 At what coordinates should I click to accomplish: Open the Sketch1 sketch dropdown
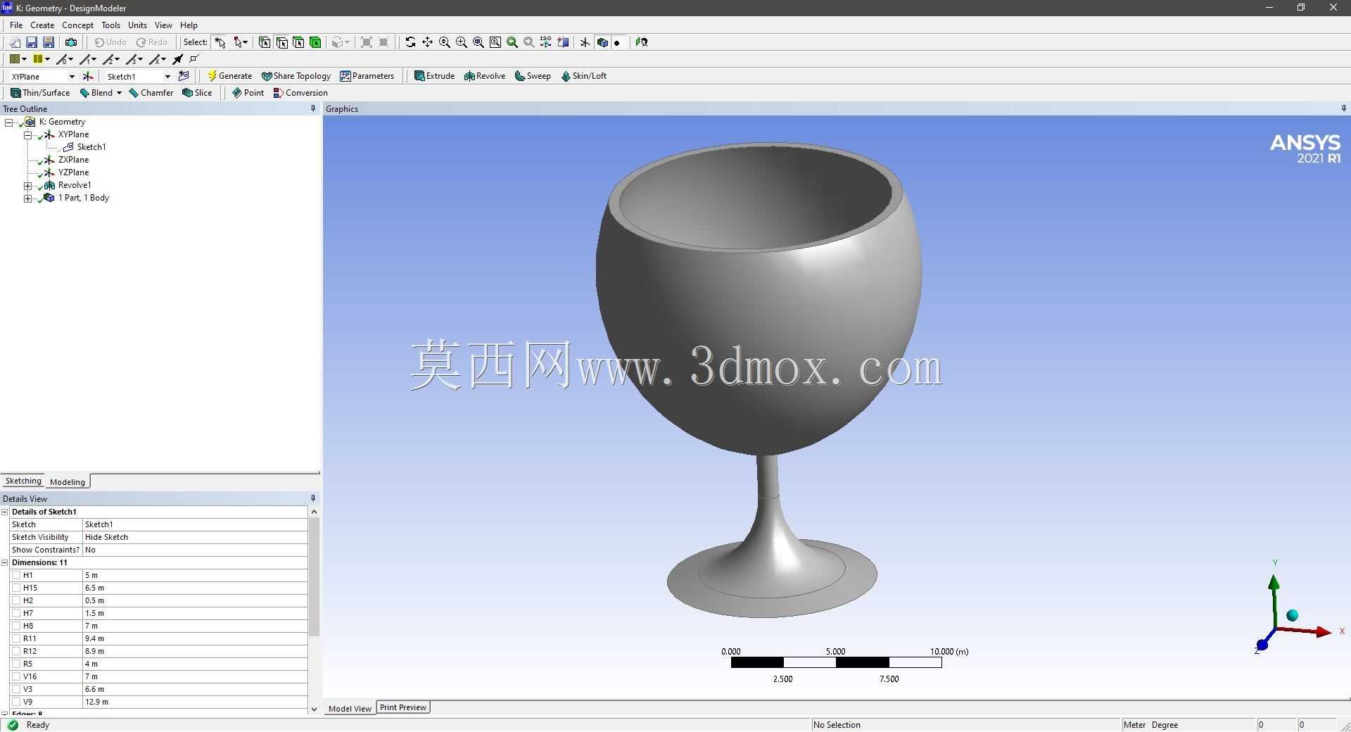click(167, 76)
